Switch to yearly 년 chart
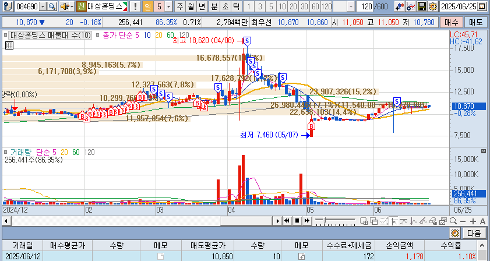Image resolution: width=490 pixels, height=261 pixels. tap(202, 6)
